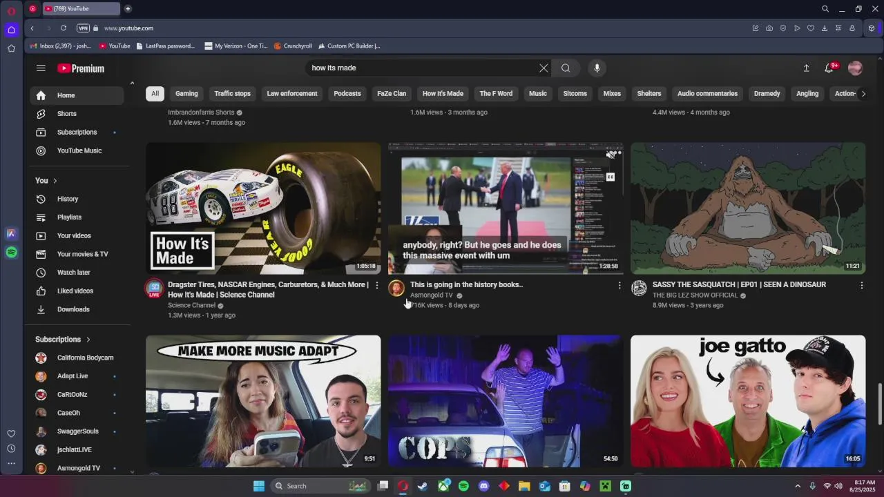Open the browser easy setup sliders icon
This screenshot has height=497, width=884.
(838, 28)
